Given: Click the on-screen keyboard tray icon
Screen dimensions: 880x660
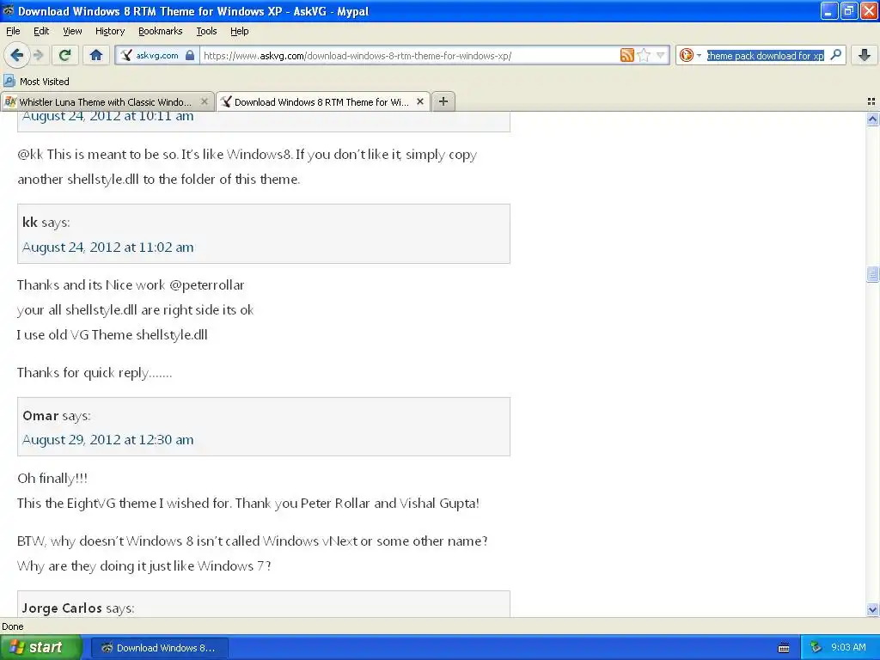Looking at the screenshot, I should point(784,648).
